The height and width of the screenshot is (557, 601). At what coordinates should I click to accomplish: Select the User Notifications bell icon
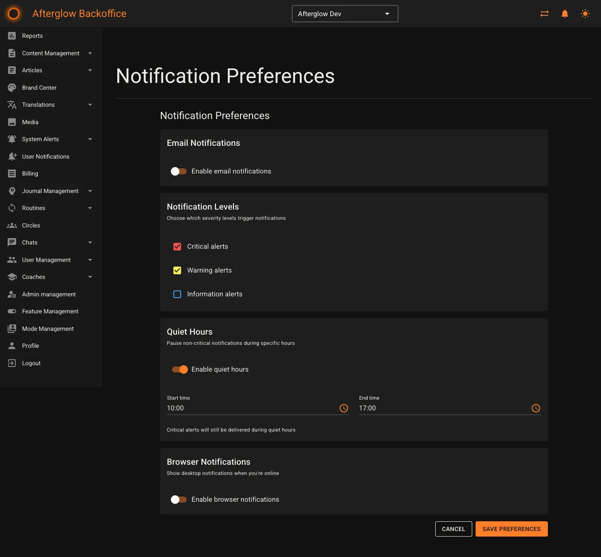point(12,156)
